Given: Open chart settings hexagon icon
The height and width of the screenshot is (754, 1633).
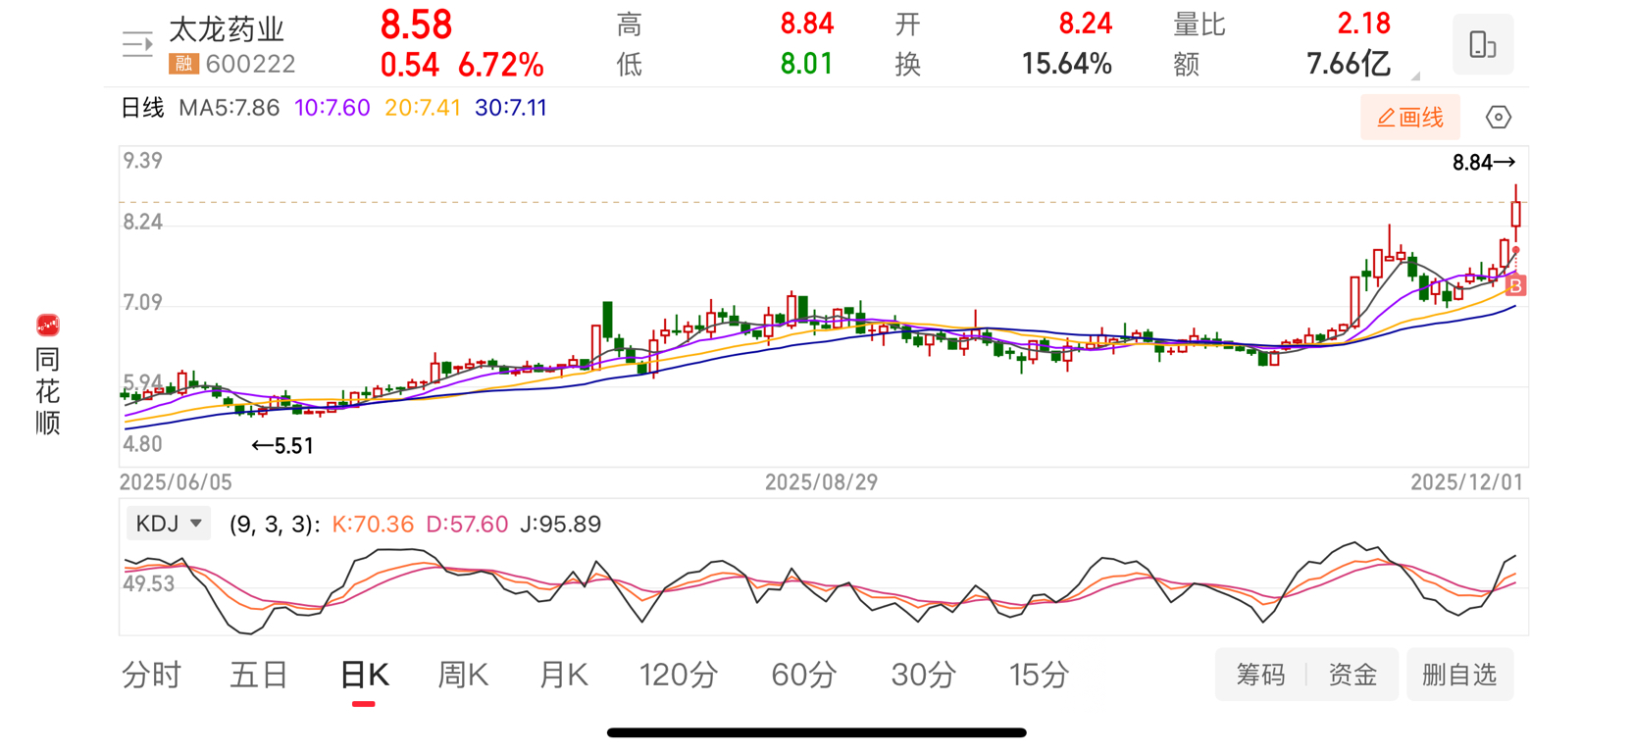Looking at the screenshot, I should pos(1498,118).
